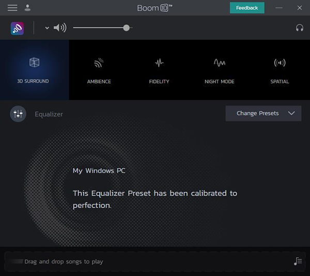This screenshot has height=276, width=310.
Task: Open the playlist icon at bottom right
Action: [298, 262]
